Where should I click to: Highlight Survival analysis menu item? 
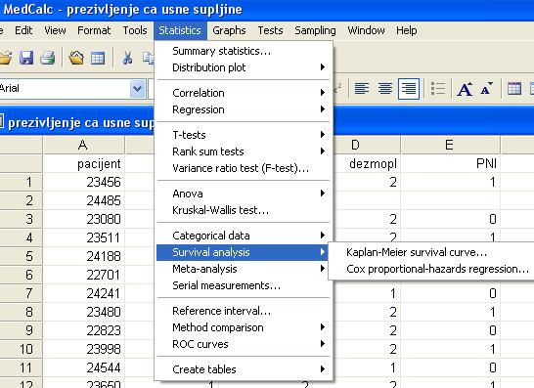(x=242, y=252)
